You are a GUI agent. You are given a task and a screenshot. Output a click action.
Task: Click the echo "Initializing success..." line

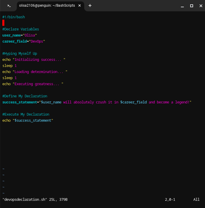coord(34,60)
